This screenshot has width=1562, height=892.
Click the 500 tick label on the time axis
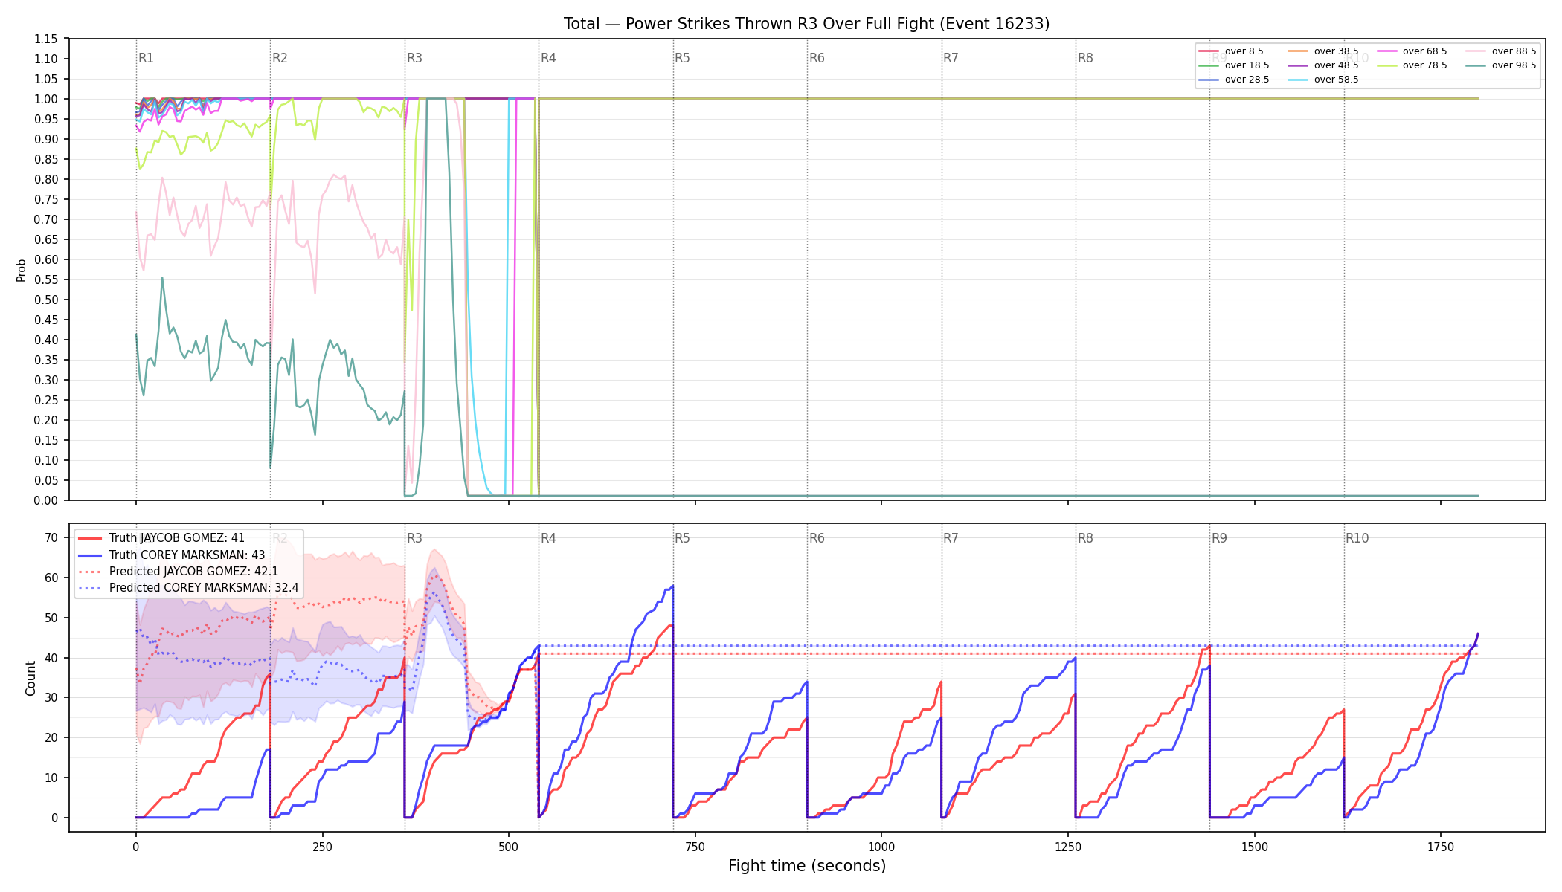pos(509,847)
